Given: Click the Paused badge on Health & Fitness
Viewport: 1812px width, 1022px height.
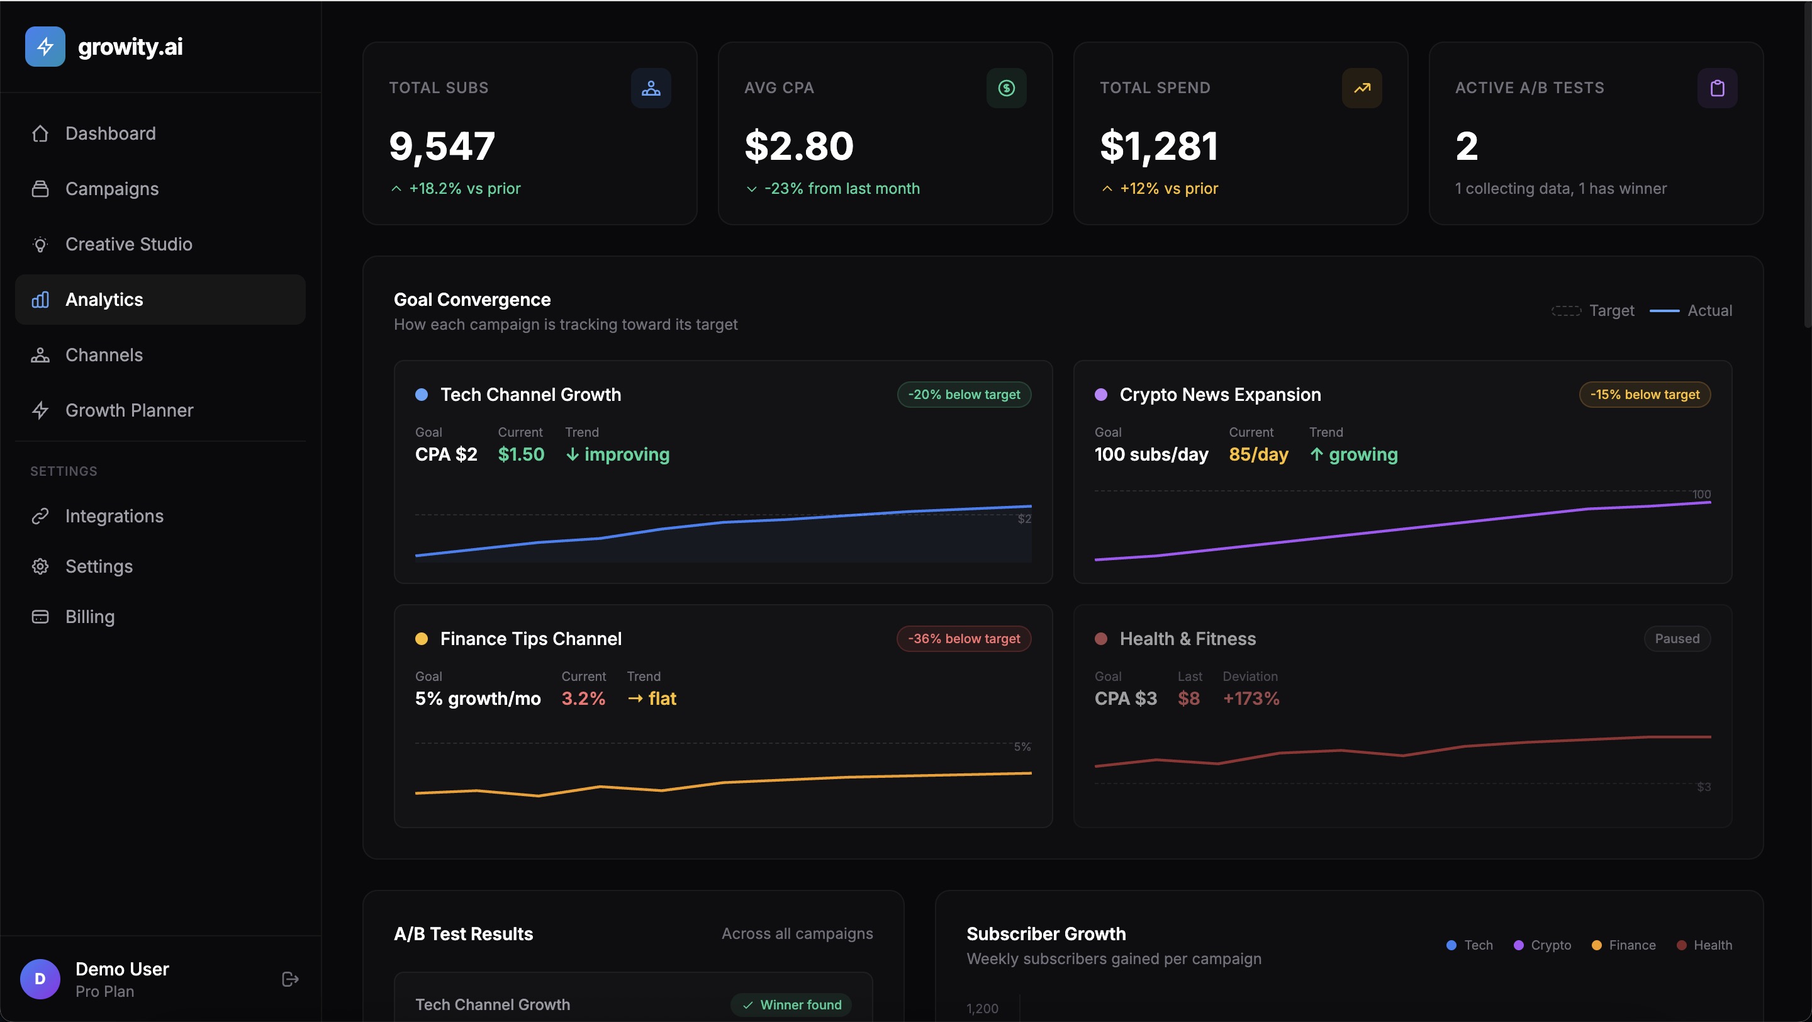Looking at the screenshot, I should pyautogui.click(x=1677, y=639).
